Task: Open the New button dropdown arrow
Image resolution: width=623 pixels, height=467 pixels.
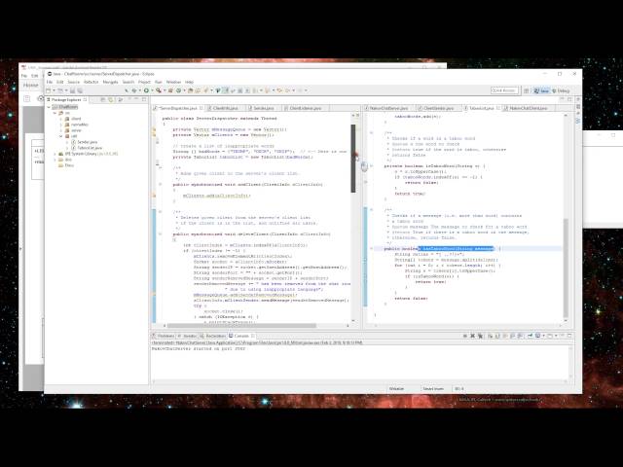Action: (x=54, y=90)
